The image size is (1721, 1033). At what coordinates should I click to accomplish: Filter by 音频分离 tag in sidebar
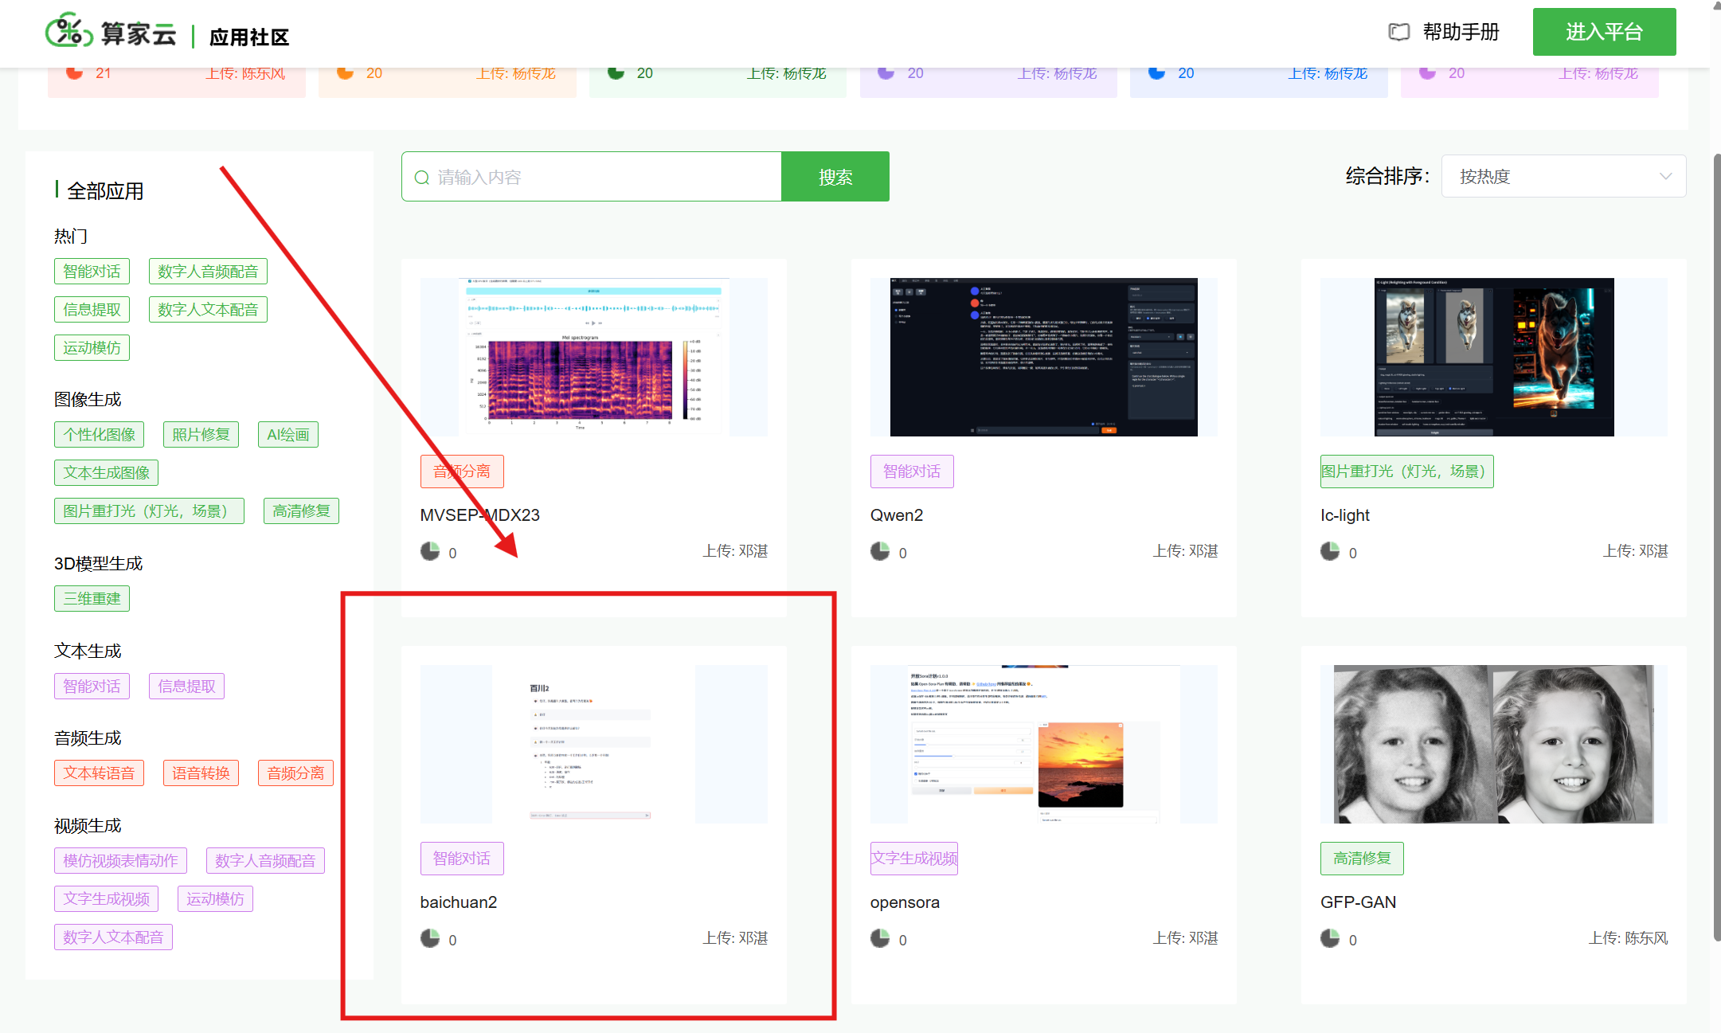click(295, 773)
